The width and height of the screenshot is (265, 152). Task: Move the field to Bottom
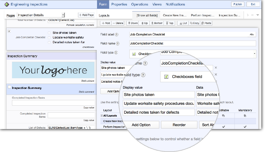pos(157,23)
